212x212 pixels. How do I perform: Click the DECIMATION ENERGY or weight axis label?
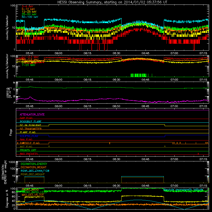4,172
